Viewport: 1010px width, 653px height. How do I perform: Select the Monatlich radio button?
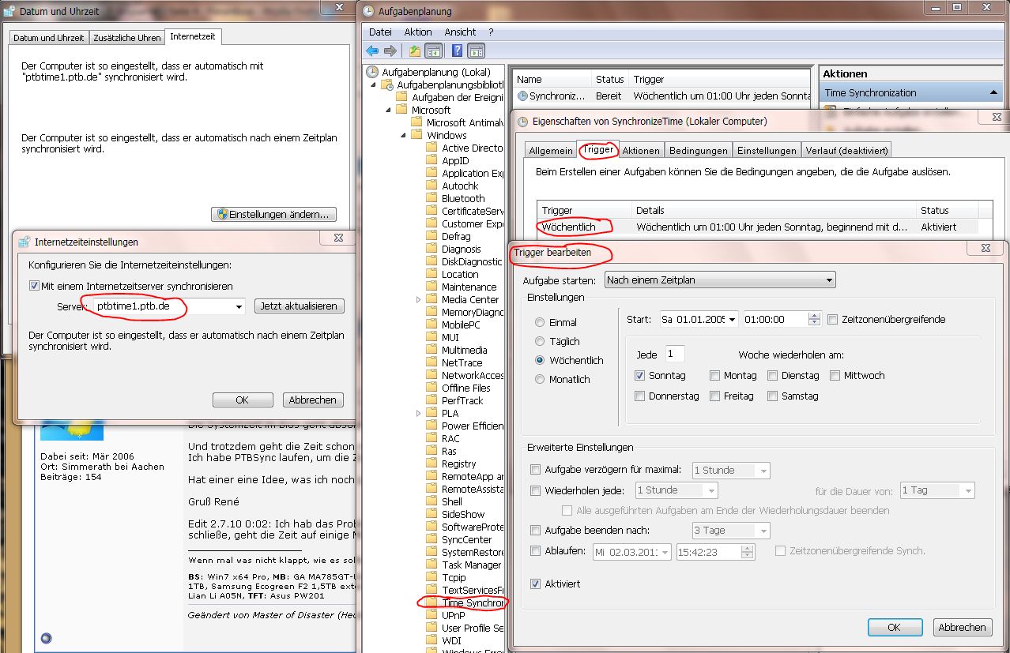tap(540, 379)
